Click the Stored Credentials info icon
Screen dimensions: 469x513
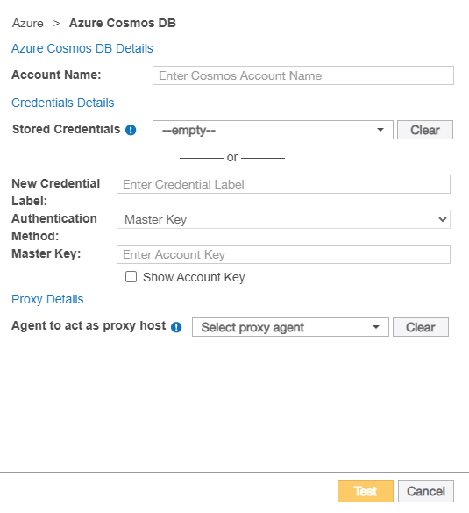point(131,130)
